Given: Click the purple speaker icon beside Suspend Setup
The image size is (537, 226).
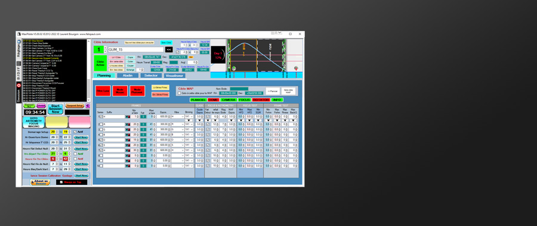Looking at the screenshot, I should pos(88,106).
